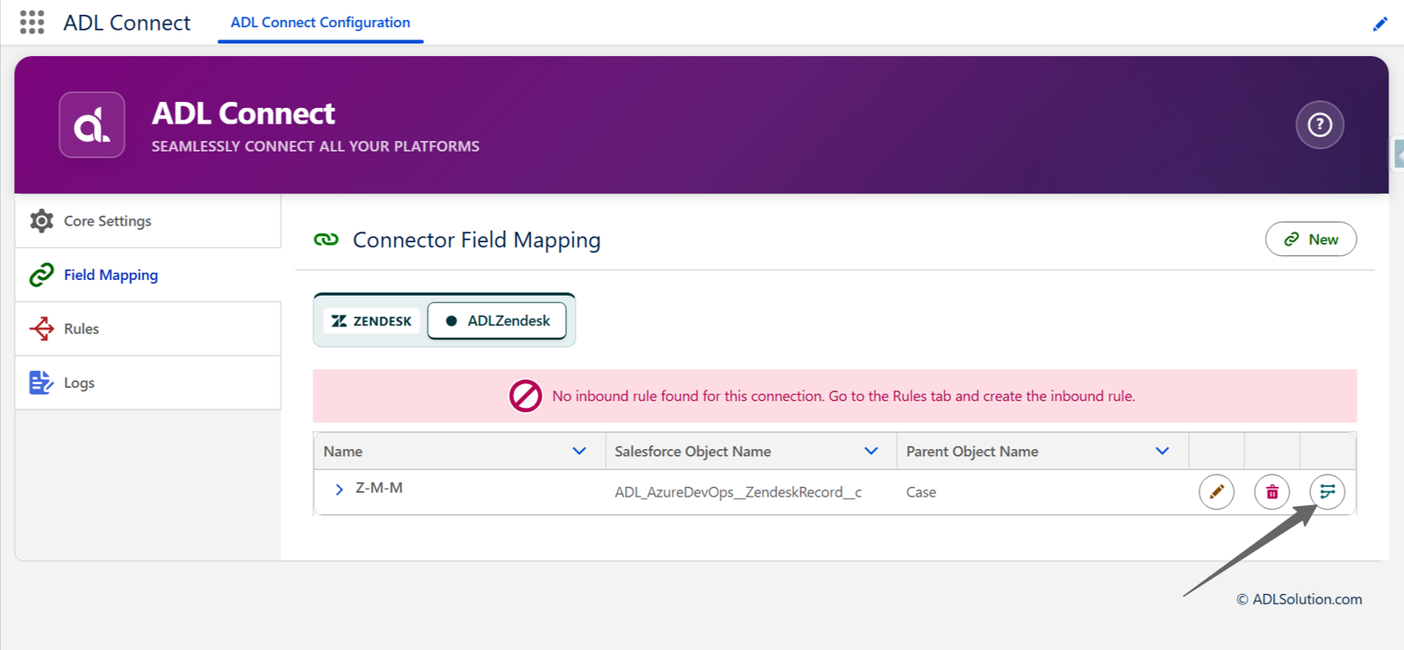Delete the Z-M-M mapping row

coord(1272,492)
